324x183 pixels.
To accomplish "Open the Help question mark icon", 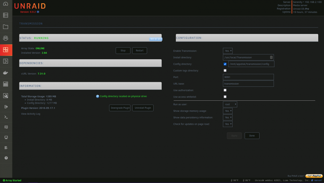I will 6,158.
